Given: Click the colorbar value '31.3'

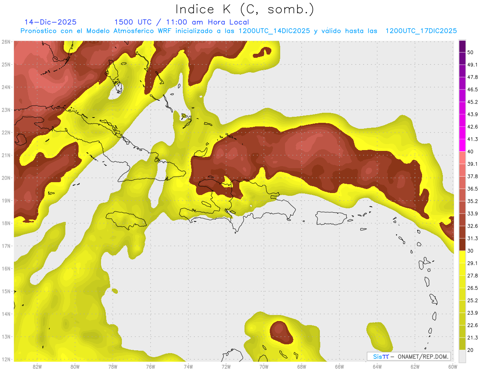Looking at the screenshot, I should point(473,238).
